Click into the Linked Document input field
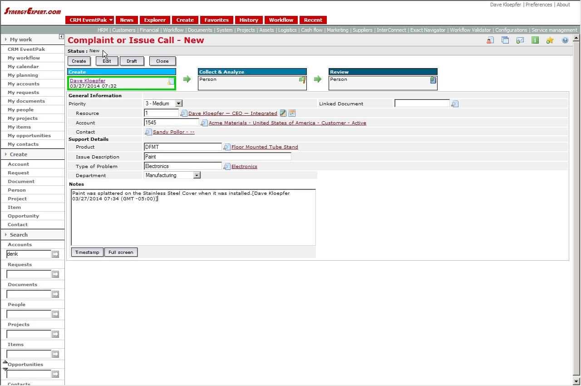The image size is (581, 386). pyautogui.click(x=422, y=104)
